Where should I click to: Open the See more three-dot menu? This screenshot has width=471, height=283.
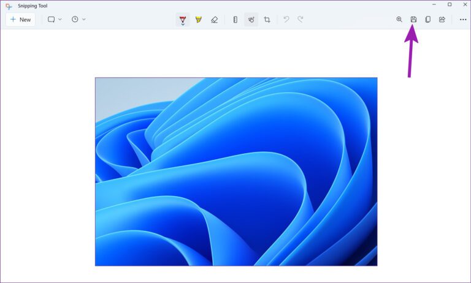[x=463, y=20]
